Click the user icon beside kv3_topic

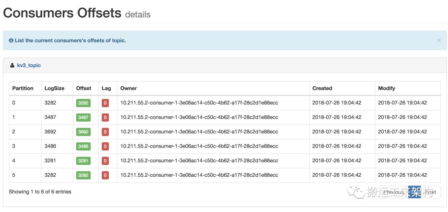[x=12, y=65]
